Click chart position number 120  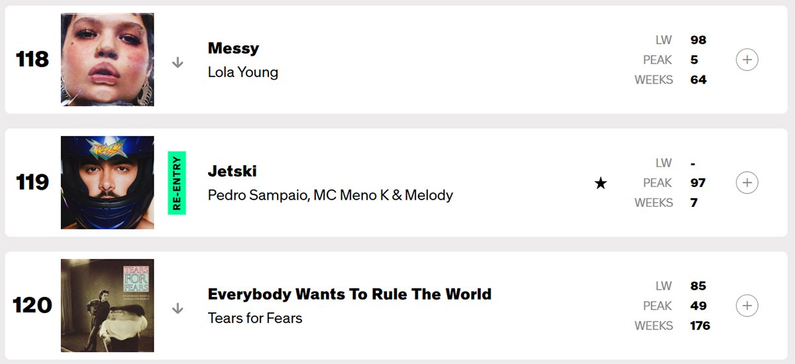(32, 306)
